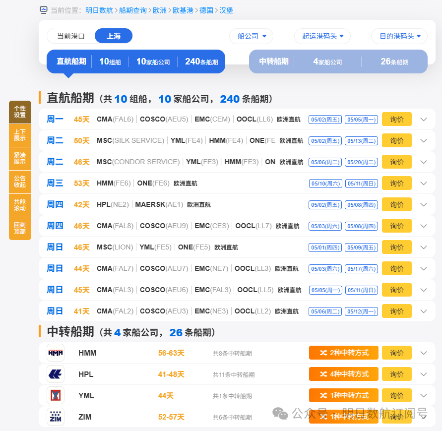Click the ZIM carrier logo
Screen dimensions: 442x431
point(56,417)
